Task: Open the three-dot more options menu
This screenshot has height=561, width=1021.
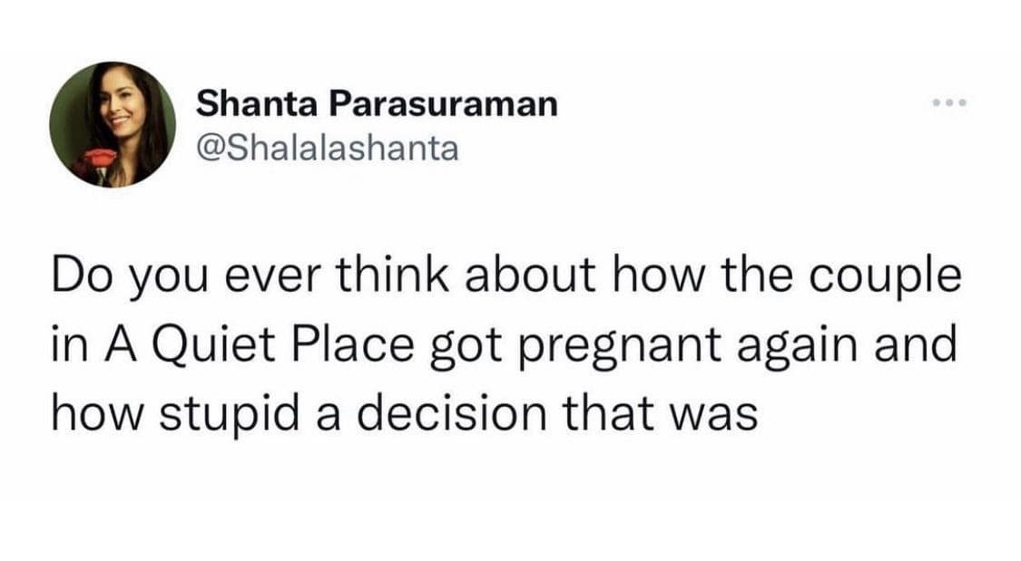Action: 950,103
